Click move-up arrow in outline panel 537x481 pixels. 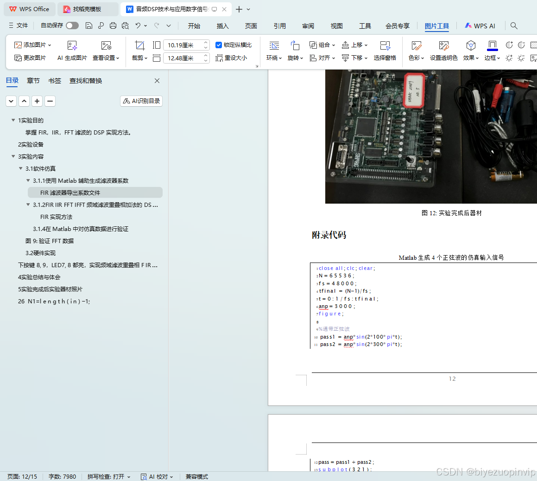24,101
